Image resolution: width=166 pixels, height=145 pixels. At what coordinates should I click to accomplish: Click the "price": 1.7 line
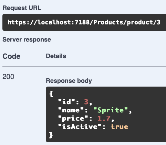(86, 119)
